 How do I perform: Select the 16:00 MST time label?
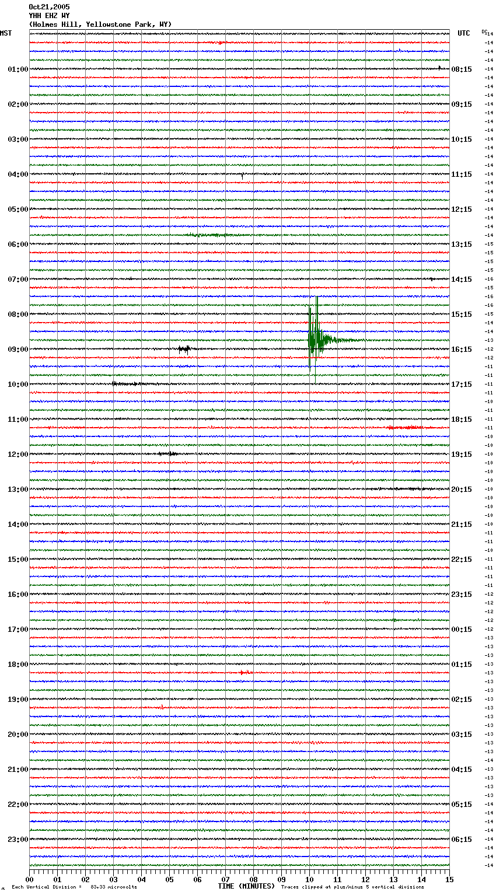tap(18, 595)
